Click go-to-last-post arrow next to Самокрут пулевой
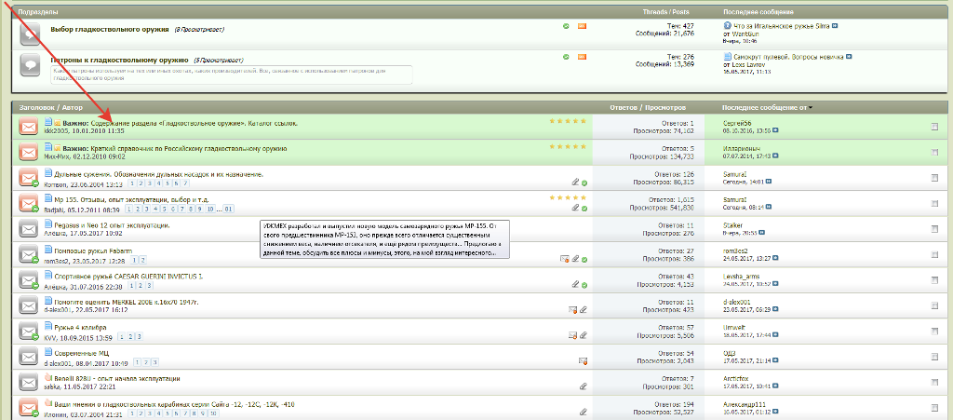 pos(850,56)
